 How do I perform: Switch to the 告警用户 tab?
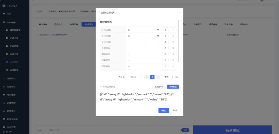point(198,24)
